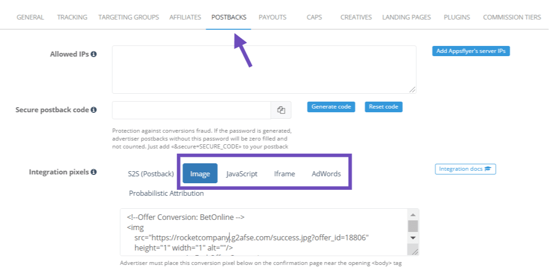549x270 pixels.
Task: Open the Integration docs
Action: [465, 169]
